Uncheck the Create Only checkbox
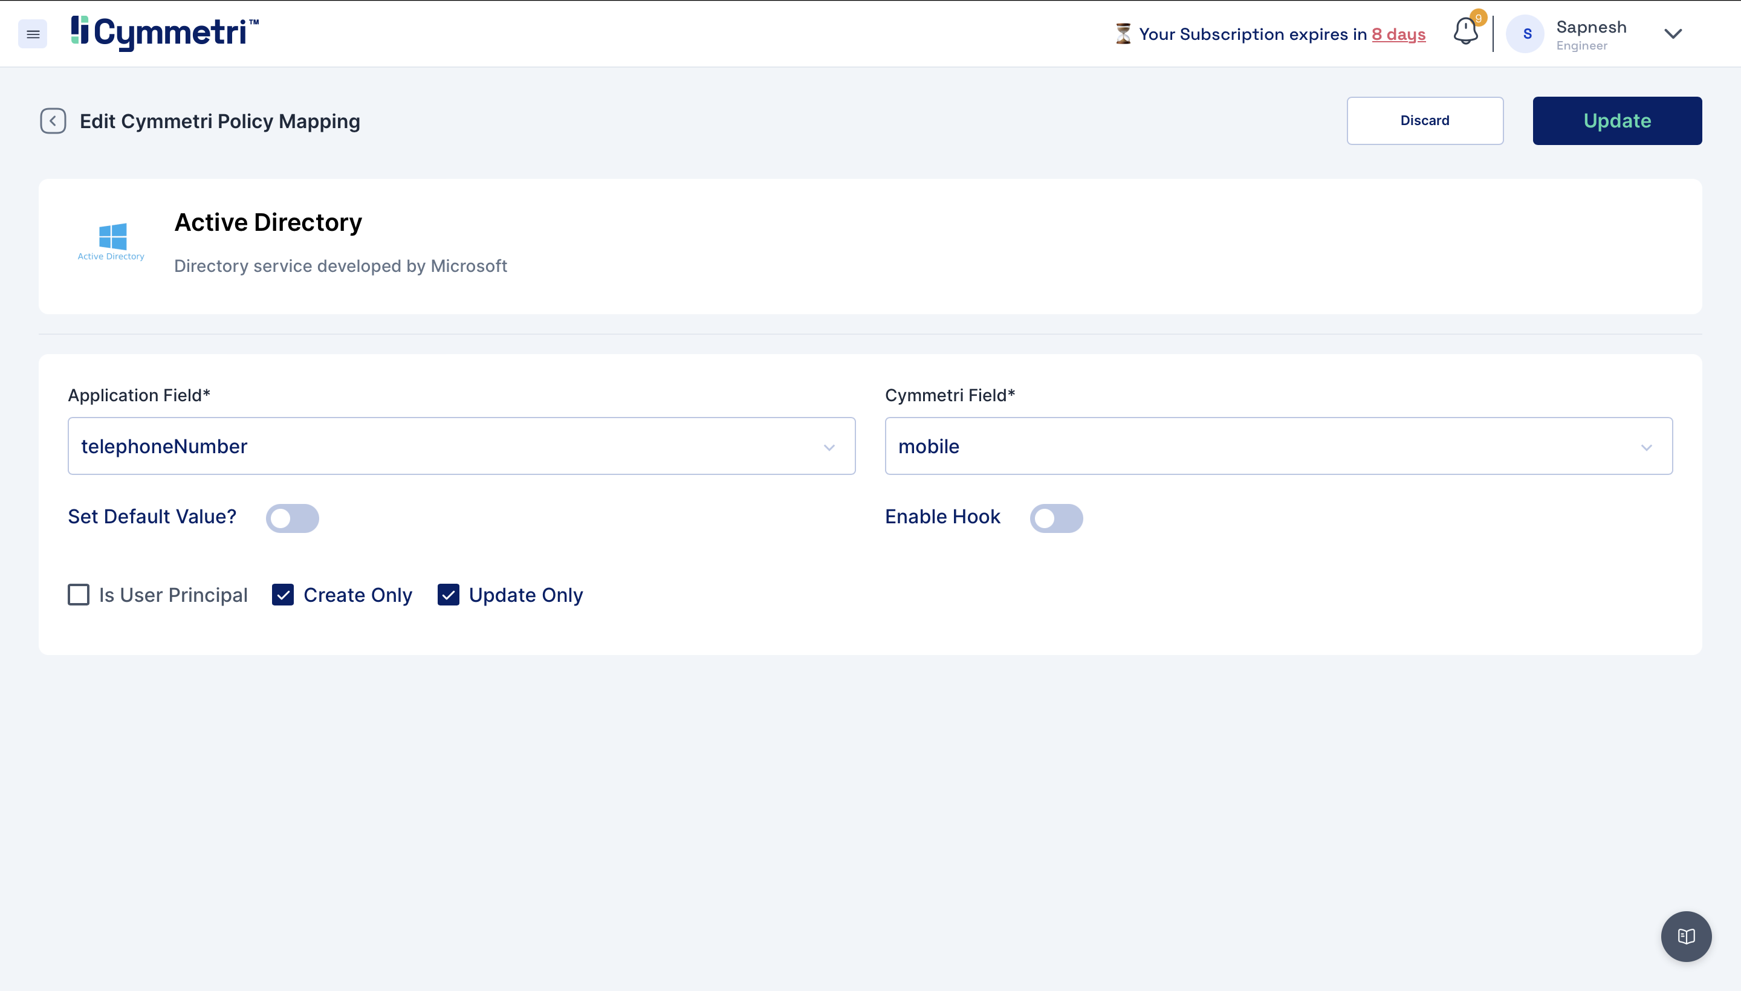Image resolution: width=1741 pixels, height=991 pixels. (282, 595)
